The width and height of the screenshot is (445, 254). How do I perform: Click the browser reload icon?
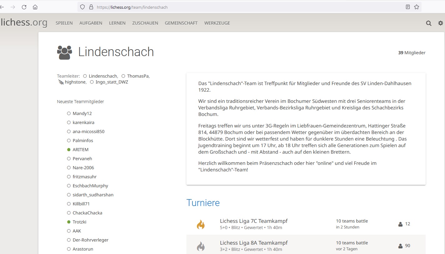[x=24, y=7]
